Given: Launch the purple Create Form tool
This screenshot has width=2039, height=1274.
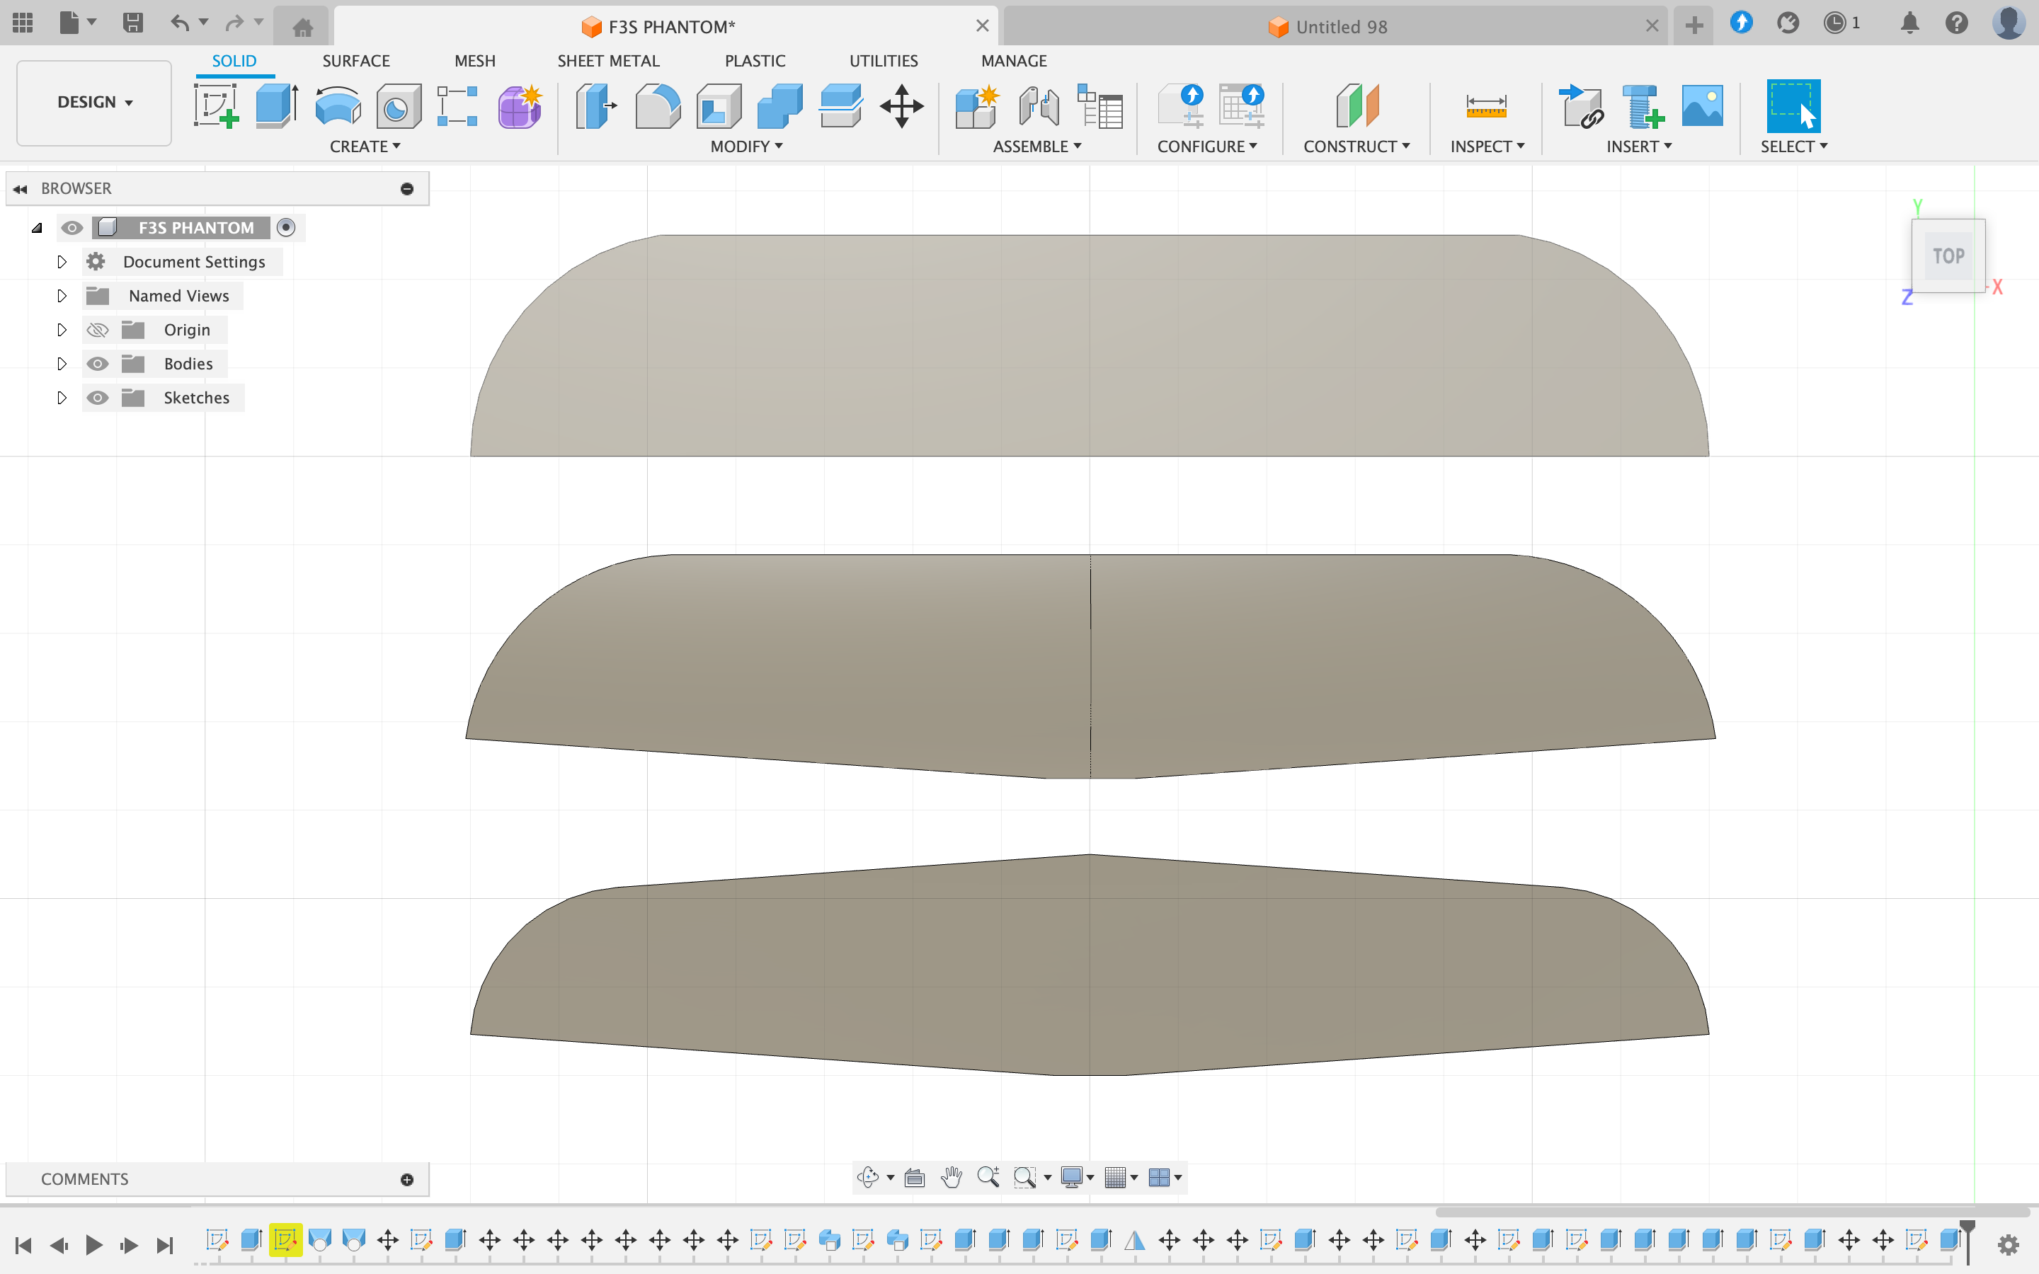Looking at the screenshot, I should pos(519,106).
